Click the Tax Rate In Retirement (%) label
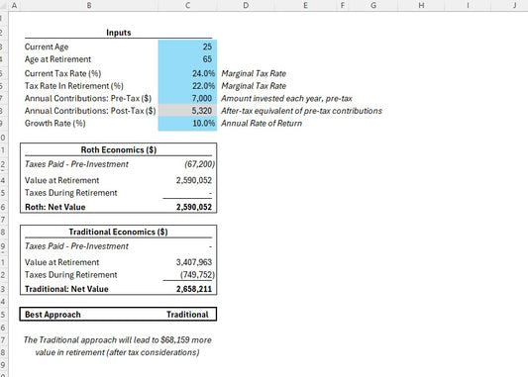 click(73, 86)
